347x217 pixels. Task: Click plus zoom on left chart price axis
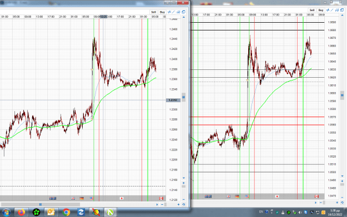point(183,183)
